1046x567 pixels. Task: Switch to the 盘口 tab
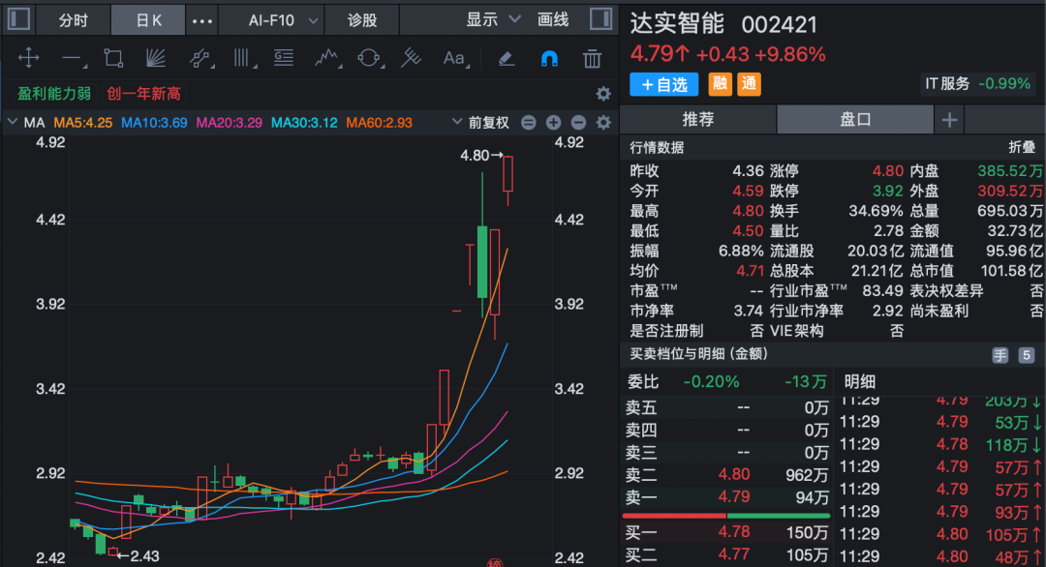click(855, 120)
